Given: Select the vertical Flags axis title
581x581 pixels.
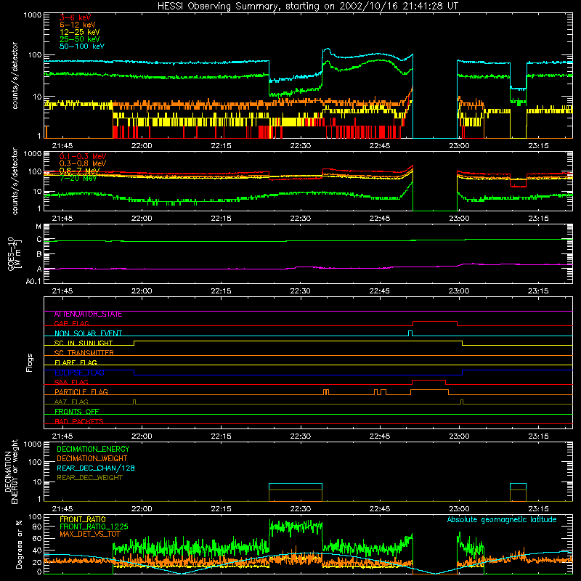Looking at the screenshot, I should pyautogui.click(x=29, y=362).
